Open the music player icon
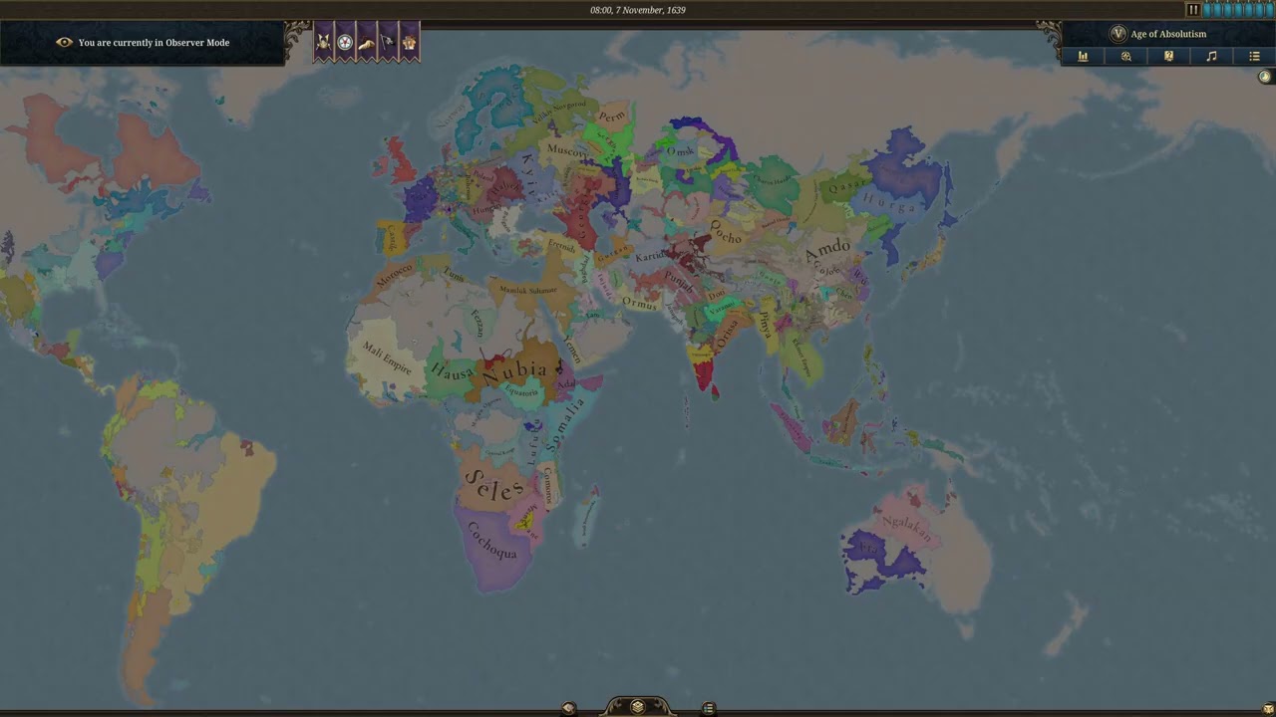 [1211, 57]
